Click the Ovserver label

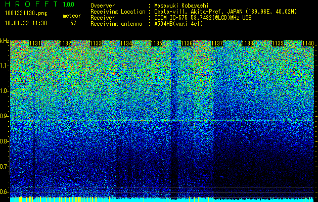103,6
